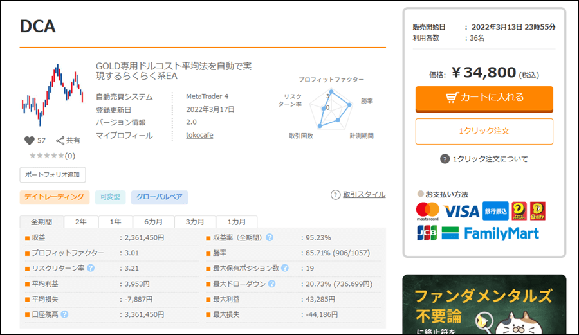Click help icon next to 最大保有ポジション数

pyautogui.click(x=285, y=268)
